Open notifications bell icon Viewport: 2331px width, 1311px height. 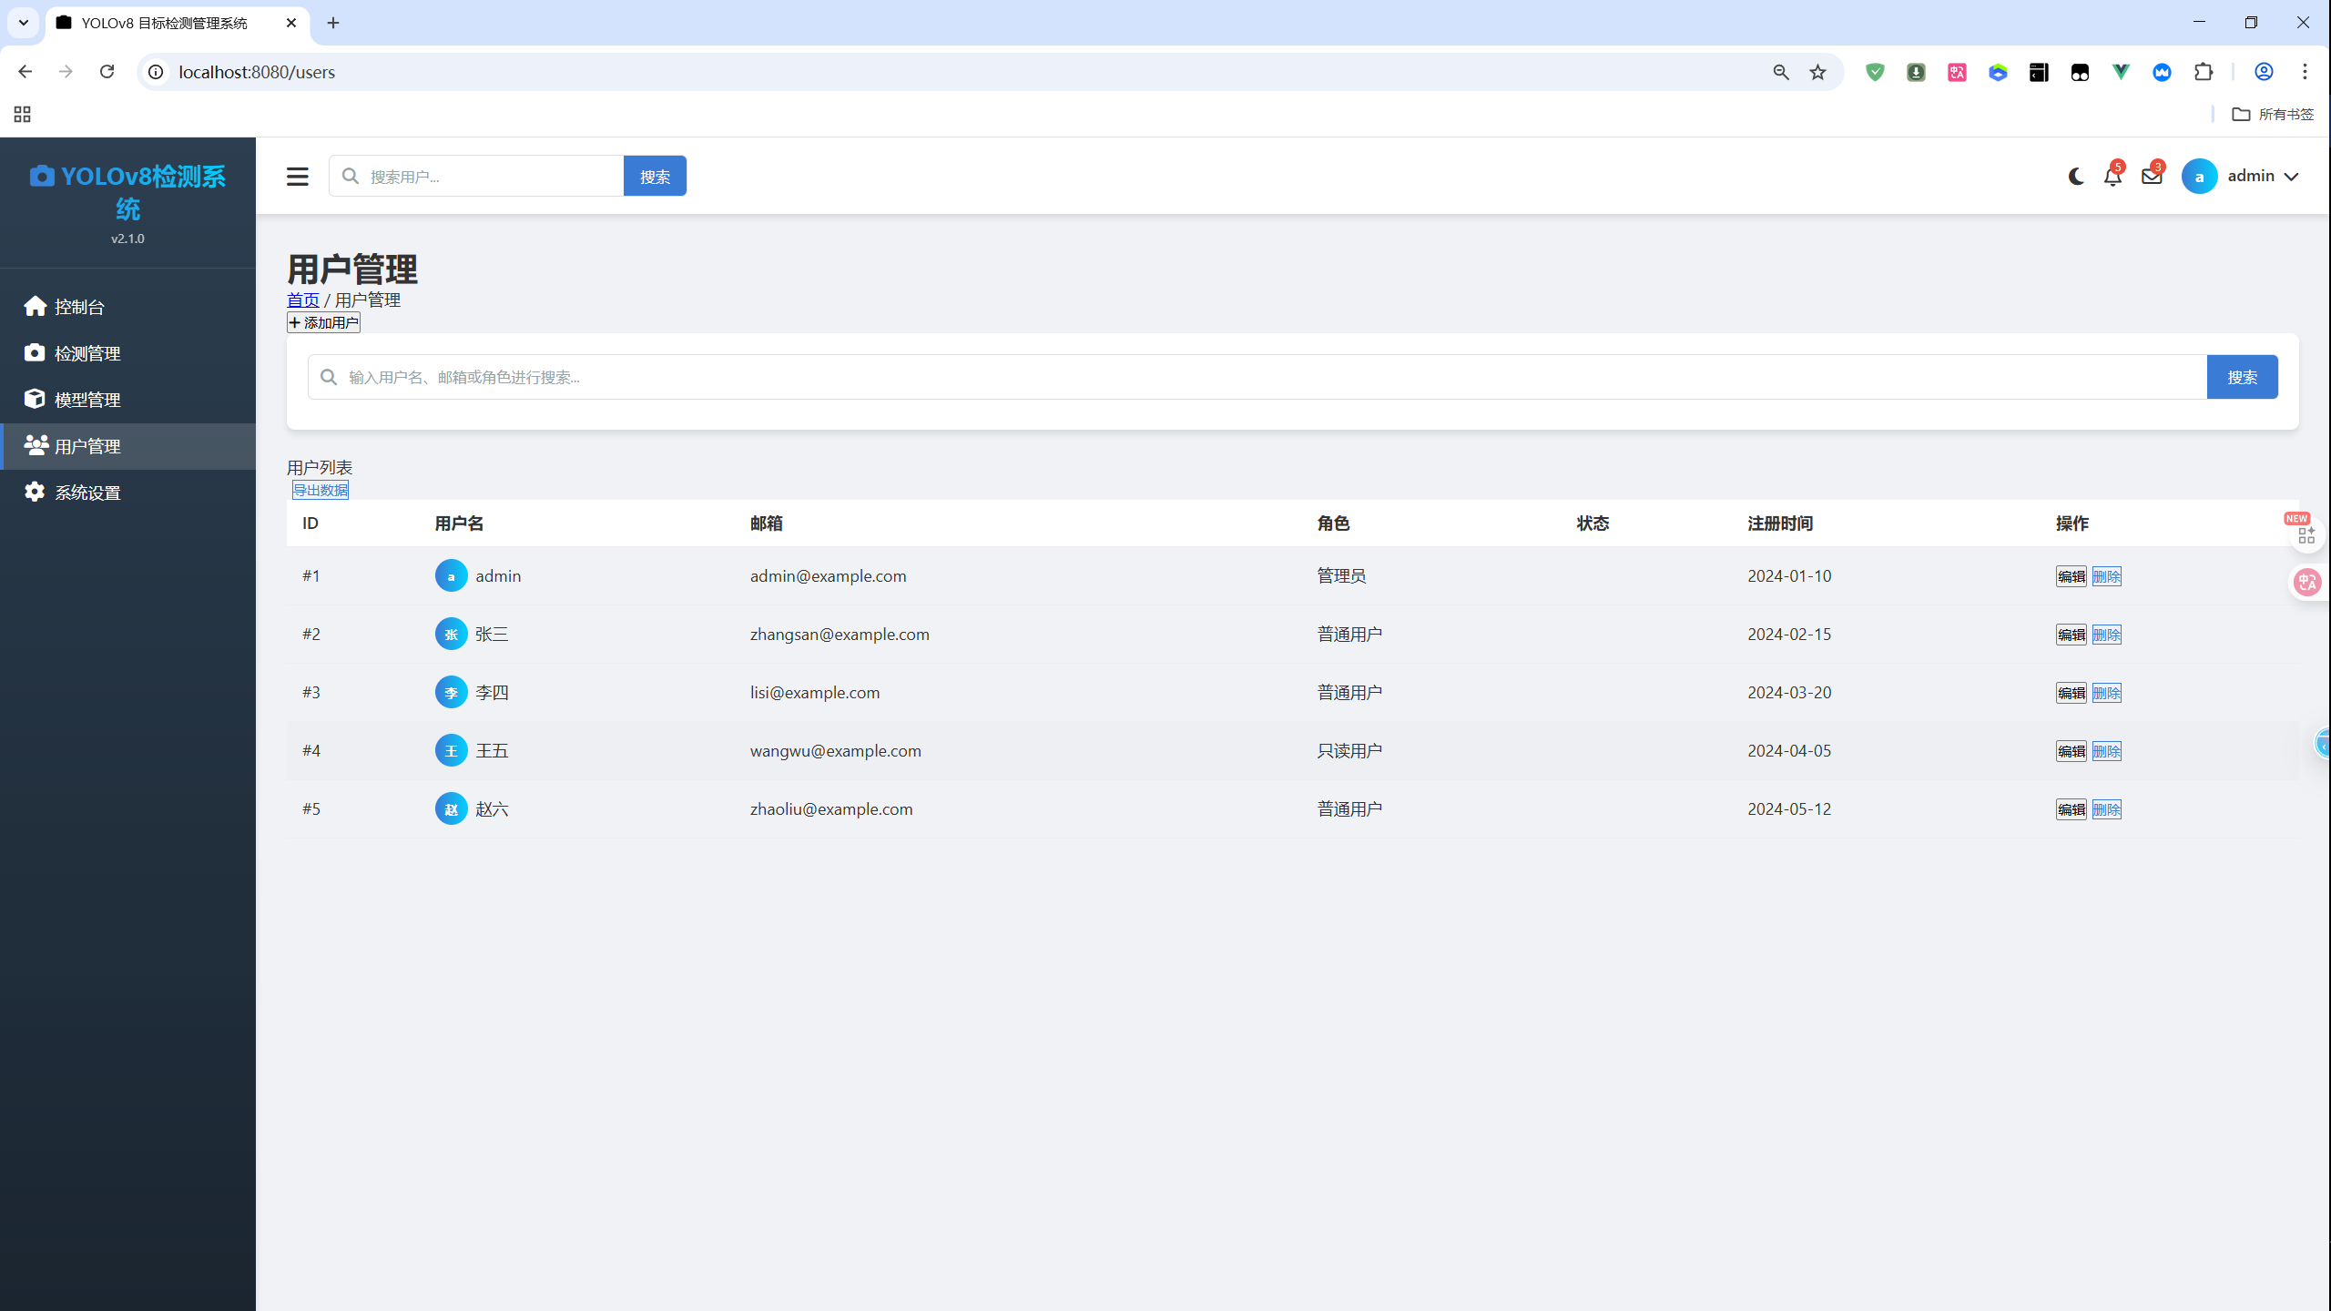[2112, 177]
